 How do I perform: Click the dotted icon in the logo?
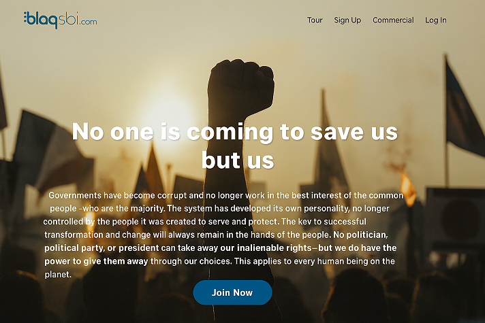tap(26, 18)
